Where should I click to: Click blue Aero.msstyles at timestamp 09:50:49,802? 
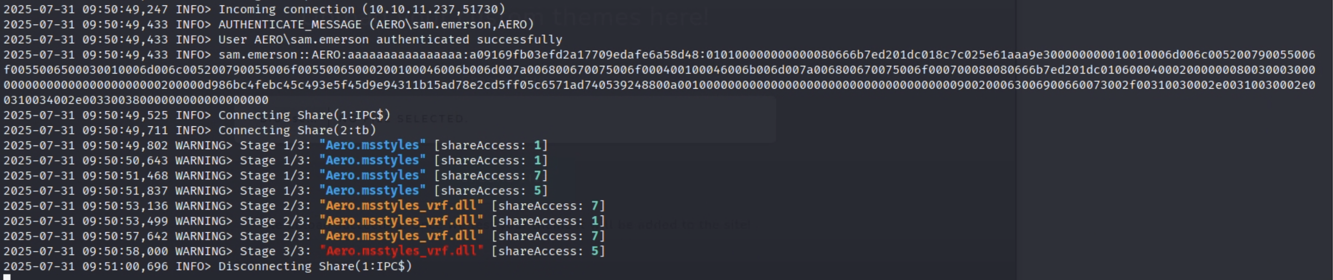pyautogui.click(x=372, y=145)
